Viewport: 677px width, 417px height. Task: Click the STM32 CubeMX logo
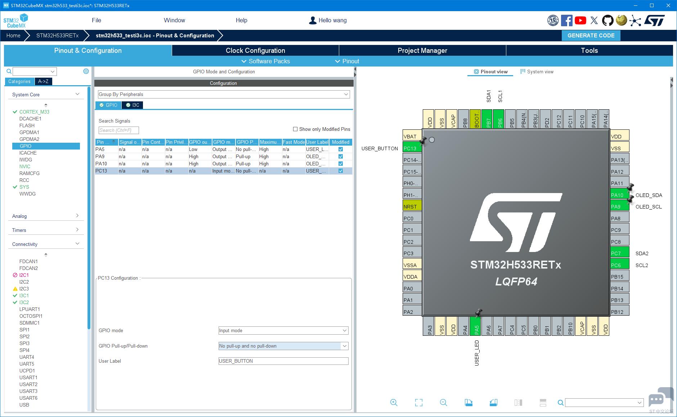[16, 21]
